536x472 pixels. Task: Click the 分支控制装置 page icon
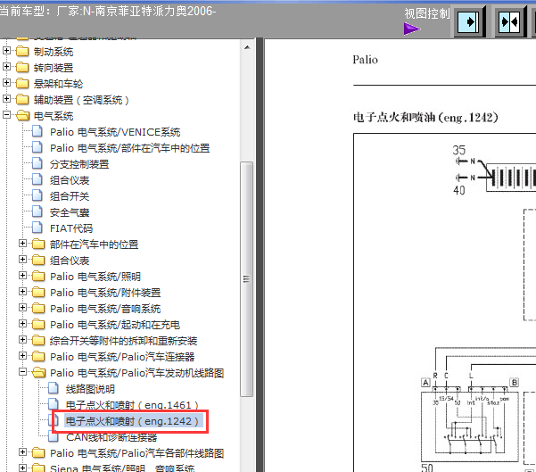[x=37, y=163]
